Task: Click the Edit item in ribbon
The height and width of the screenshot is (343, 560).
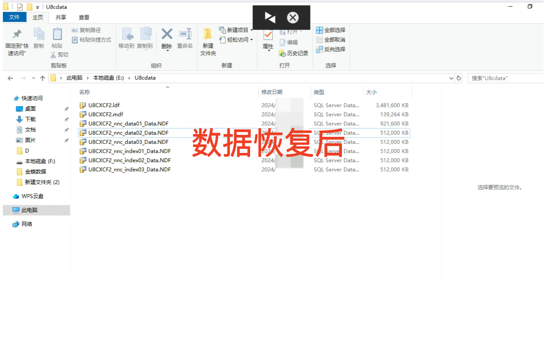Action: (289, 42)
